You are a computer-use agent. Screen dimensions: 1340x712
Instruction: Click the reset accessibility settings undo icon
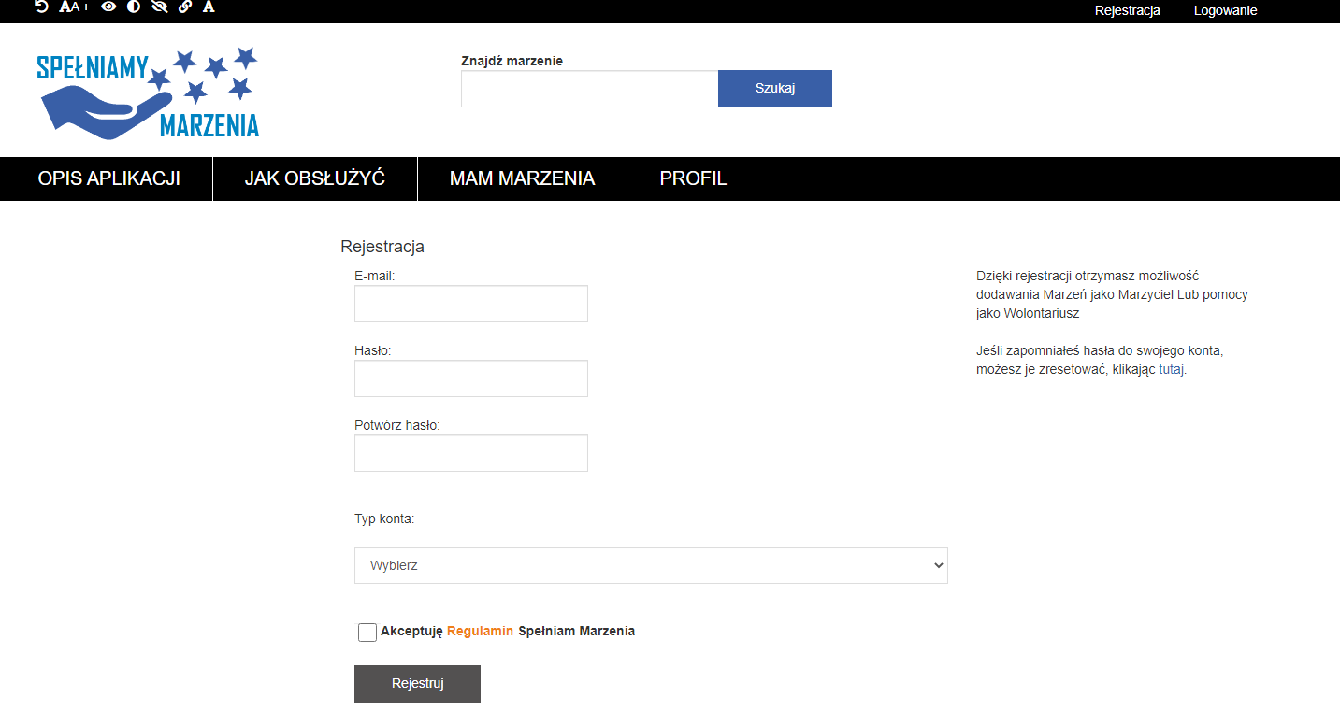tap(41, 7)
